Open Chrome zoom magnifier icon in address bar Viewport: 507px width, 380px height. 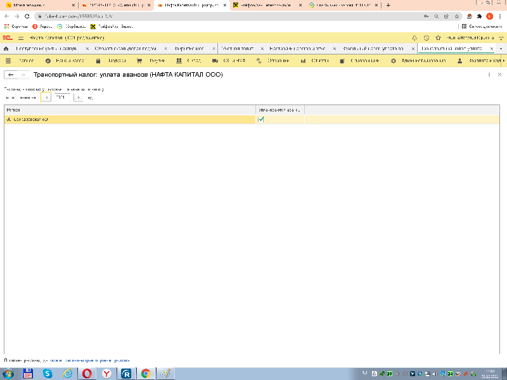(x=436, y=16)
